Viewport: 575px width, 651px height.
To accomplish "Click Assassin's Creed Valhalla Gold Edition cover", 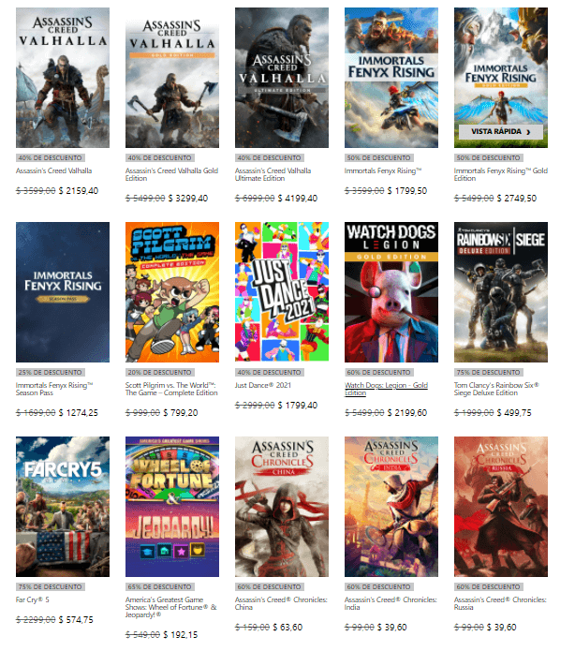I will (x=171, y=78).
